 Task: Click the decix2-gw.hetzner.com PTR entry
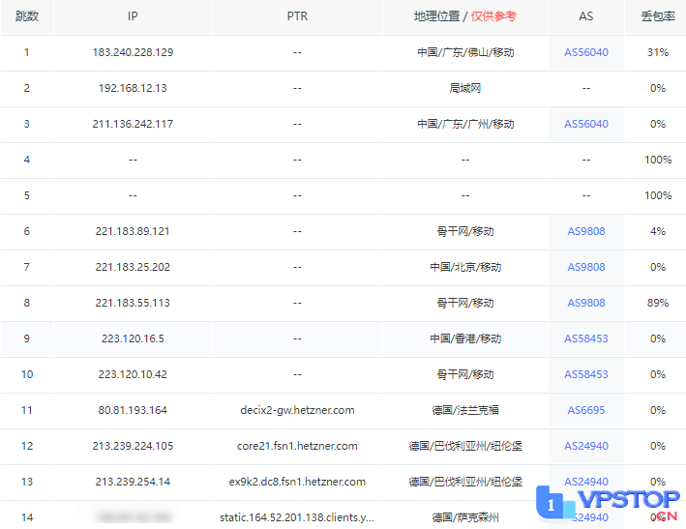tap(297, 410)
